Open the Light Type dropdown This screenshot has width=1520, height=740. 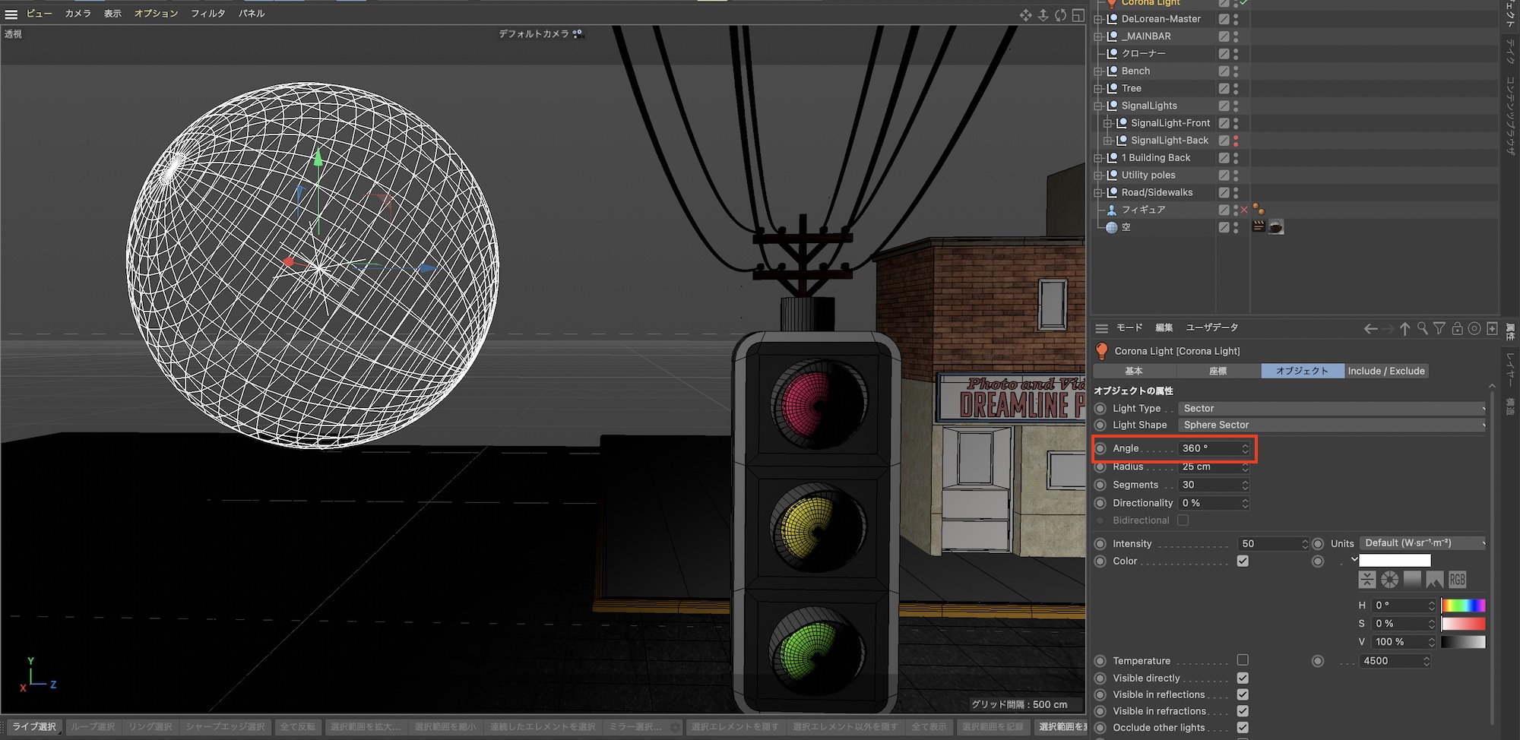tap(1332, 408)
